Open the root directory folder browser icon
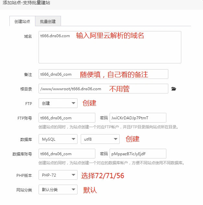Image resolution: width=203 pixels, height=205 pixels. [173, 89]
